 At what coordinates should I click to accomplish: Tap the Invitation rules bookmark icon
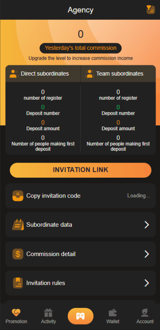click(18, 283)
